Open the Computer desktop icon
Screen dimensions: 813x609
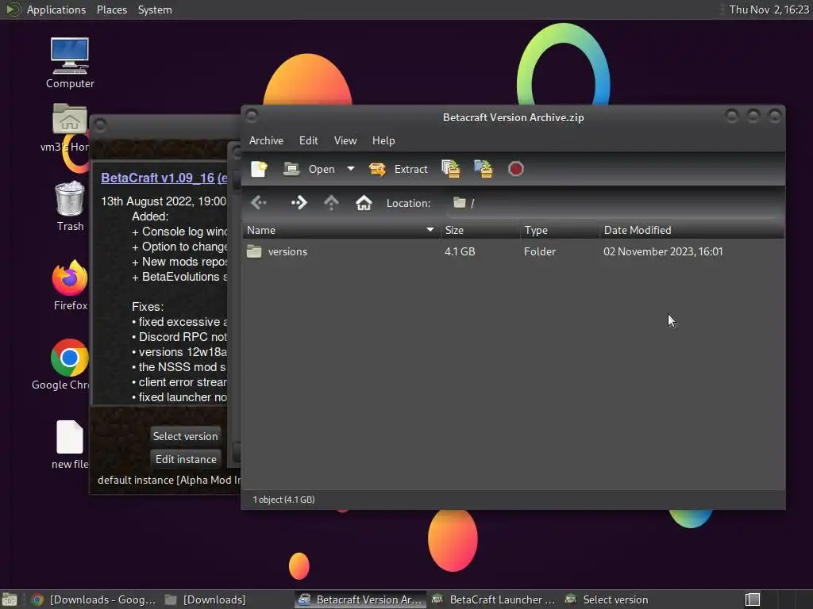pyautogui.click(x=70, y=63)
